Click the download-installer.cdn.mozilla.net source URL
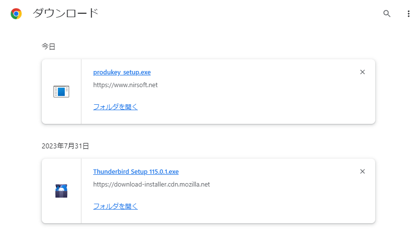 [151, 184]
